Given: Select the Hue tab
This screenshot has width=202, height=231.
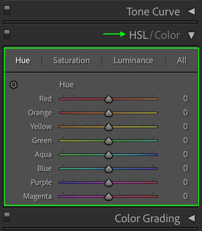Looking at the screenshot, I should pyautogui.click(x=23, y=60).
